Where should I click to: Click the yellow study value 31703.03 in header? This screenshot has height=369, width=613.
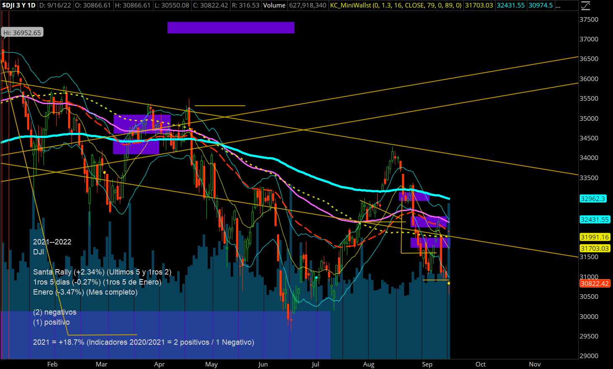[479, 5]
